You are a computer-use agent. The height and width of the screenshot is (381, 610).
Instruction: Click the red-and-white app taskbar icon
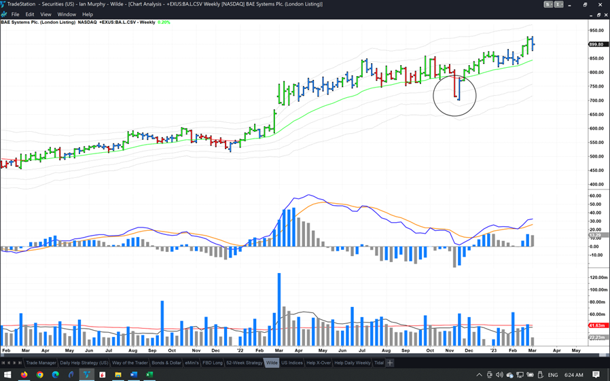tap(103, 375)
